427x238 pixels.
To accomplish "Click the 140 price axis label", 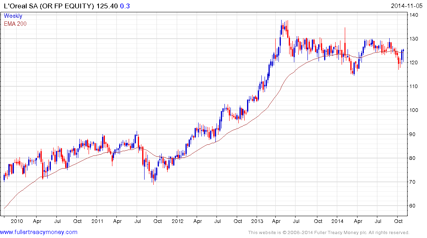I will (x=413, y=15).
